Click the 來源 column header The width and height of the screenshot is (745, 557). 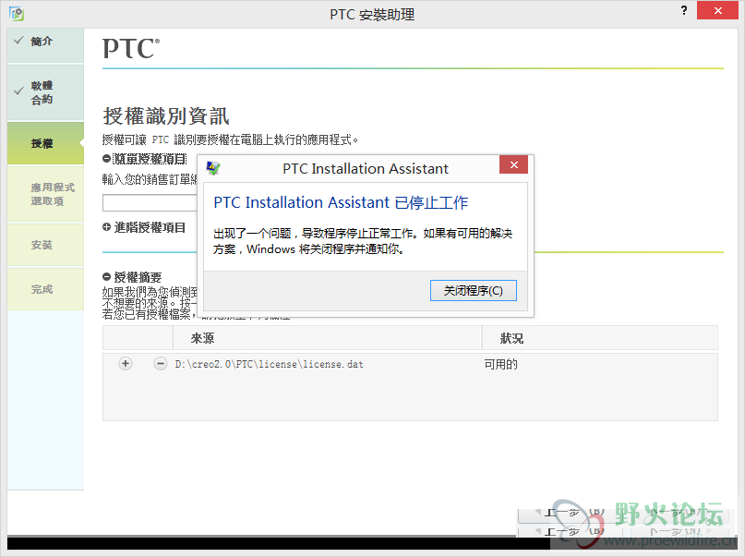[327, 338]
